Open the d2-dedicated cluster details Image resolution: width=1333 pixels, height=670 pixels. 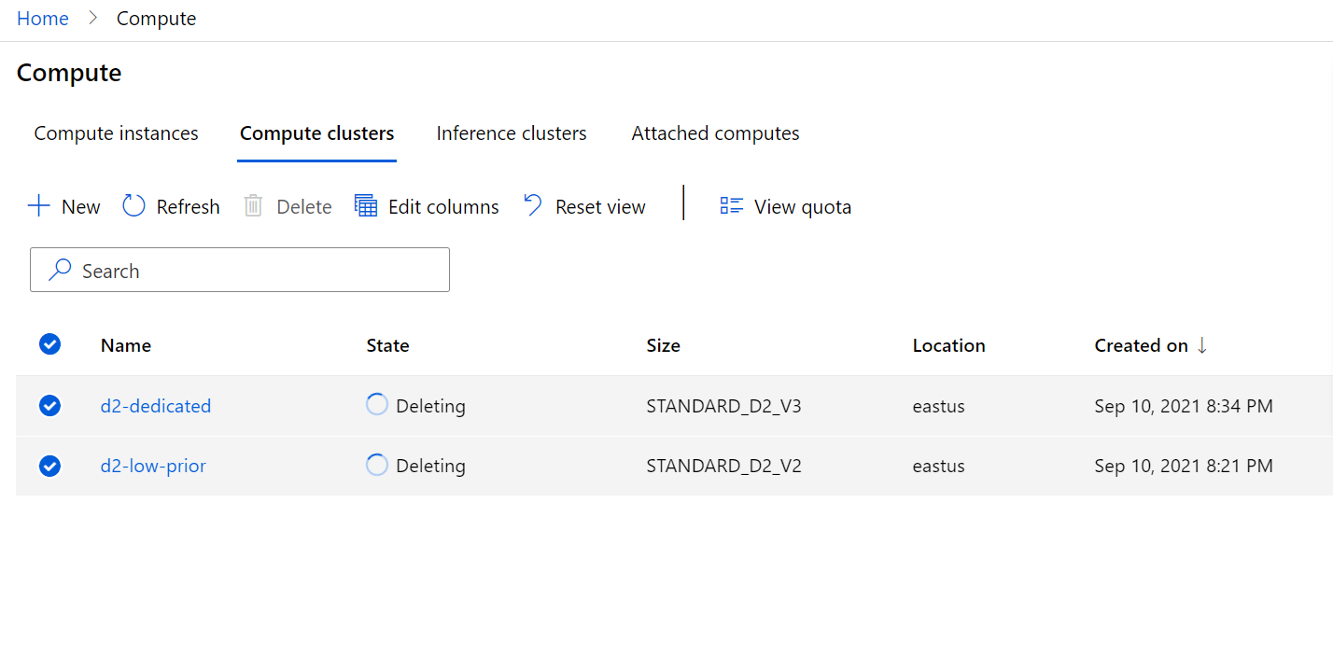click(155, 405)
